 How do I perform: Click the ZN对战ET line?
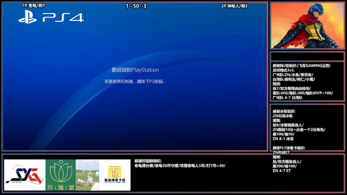[282, 153]
